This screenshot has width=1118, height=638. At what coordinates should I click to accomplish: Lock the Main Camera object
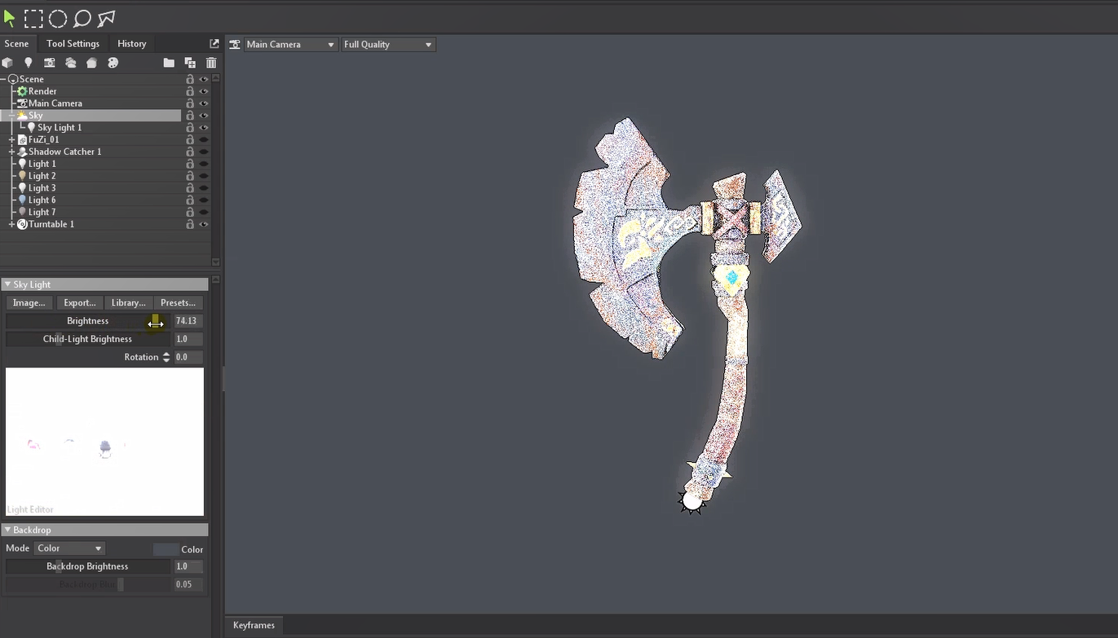[190, 103]
